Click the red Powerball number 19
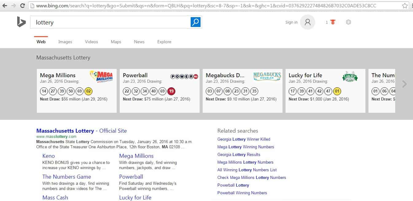413x201 pixels. coord(171,91)
